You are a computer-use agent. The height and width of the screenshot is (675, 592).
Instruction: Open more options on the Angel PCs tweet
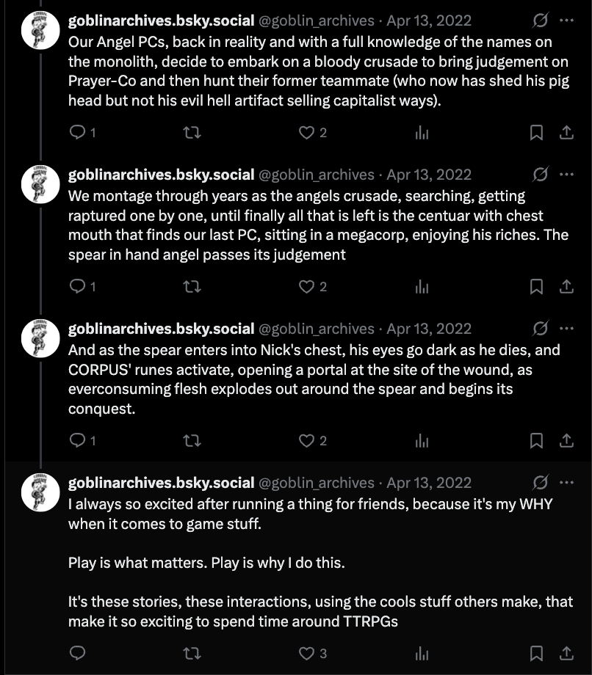[566, 20]
